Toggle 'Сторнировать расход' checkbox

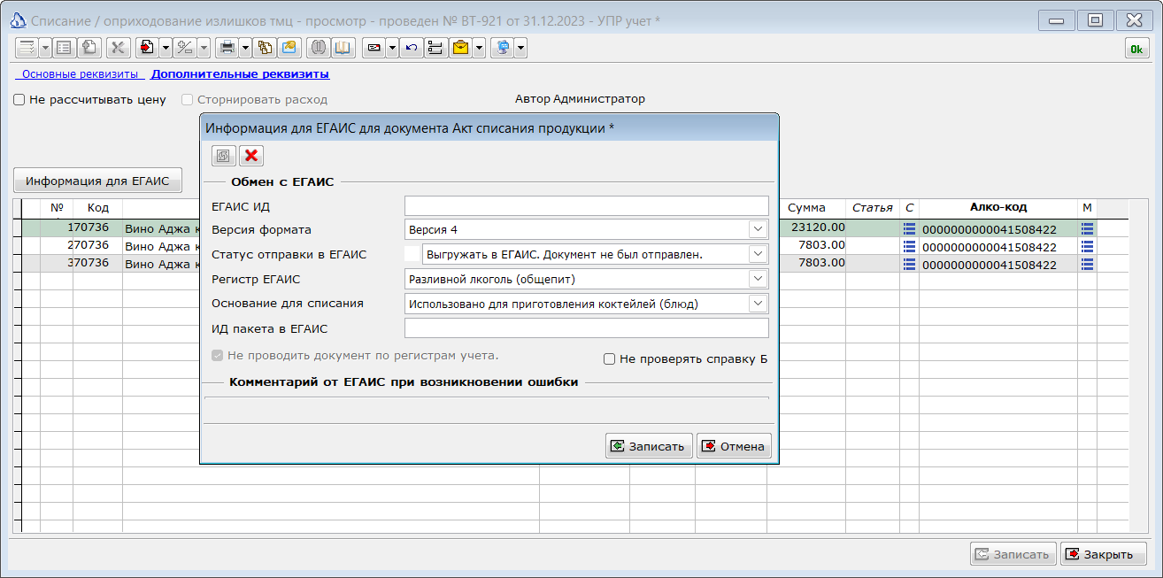188,100
